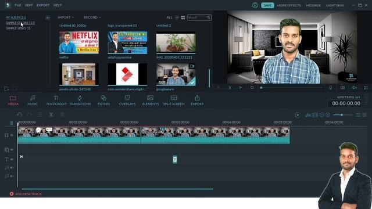372x209 pixels.
Task: Open the FILTERS tab
Action: (x=103, y=100)
